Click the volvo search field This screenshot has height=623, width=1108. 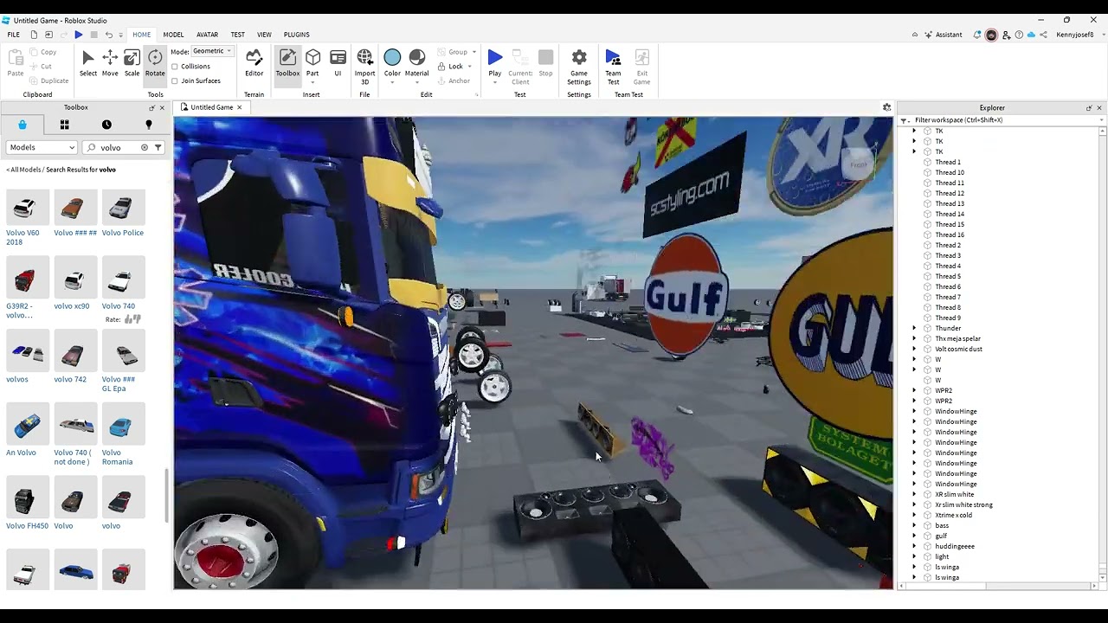119,148
